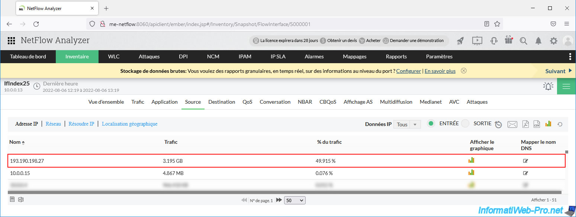Open the headset support icon
This screenshot has width=576, height=217.
tap(494, 41)
